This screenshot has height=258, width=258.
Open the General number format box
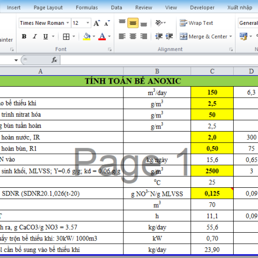tap(248, 23)
